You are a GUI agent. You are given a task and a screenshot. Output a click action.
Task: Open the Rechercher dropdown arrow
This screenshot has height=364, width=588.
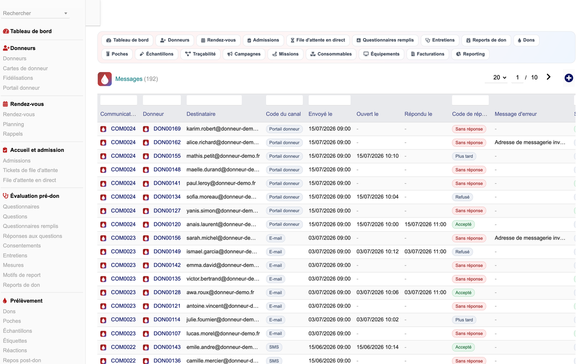tap(66, 14)
